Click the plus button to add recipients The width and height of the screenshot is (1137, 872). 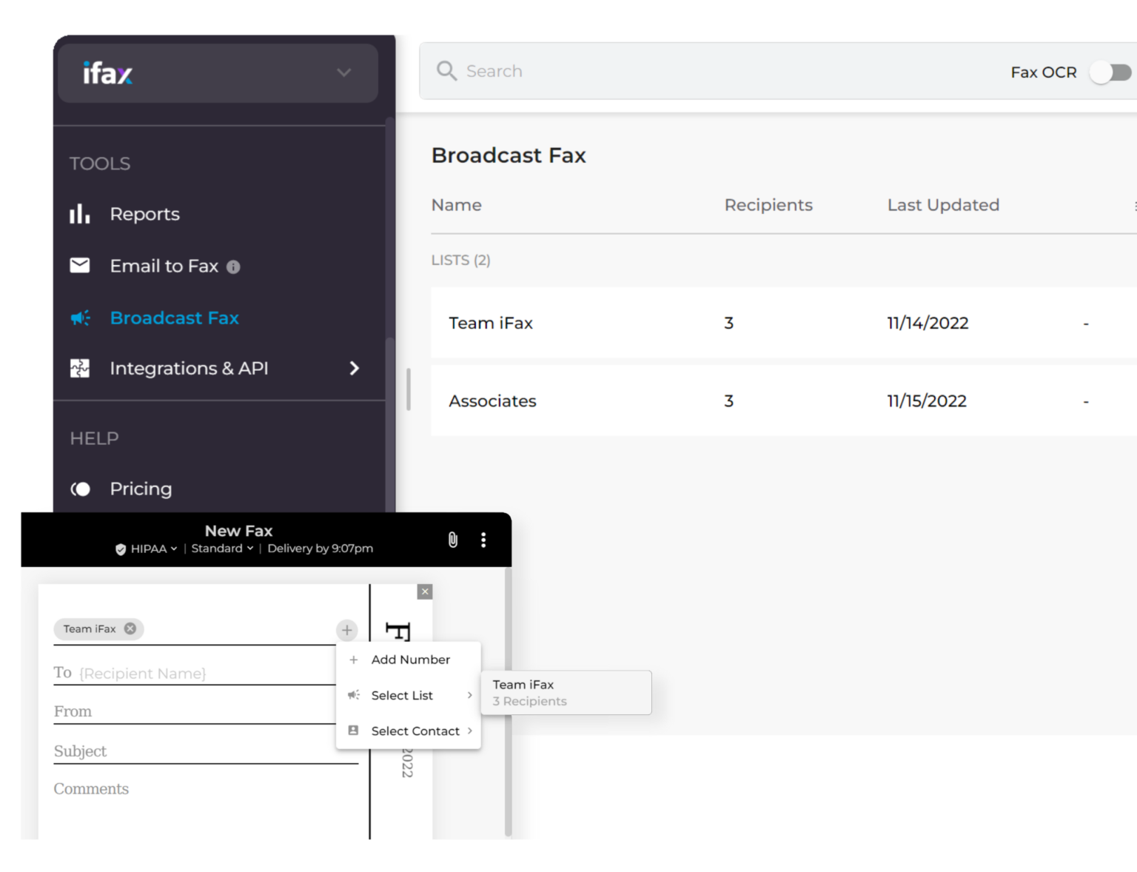tap(346, 630)
